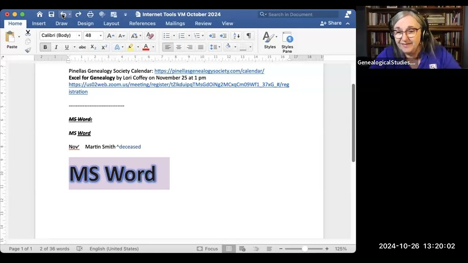Decrease paragraph indent
Image resolution: width=468 pixels, height=263 pixels.
coord(212,35)
